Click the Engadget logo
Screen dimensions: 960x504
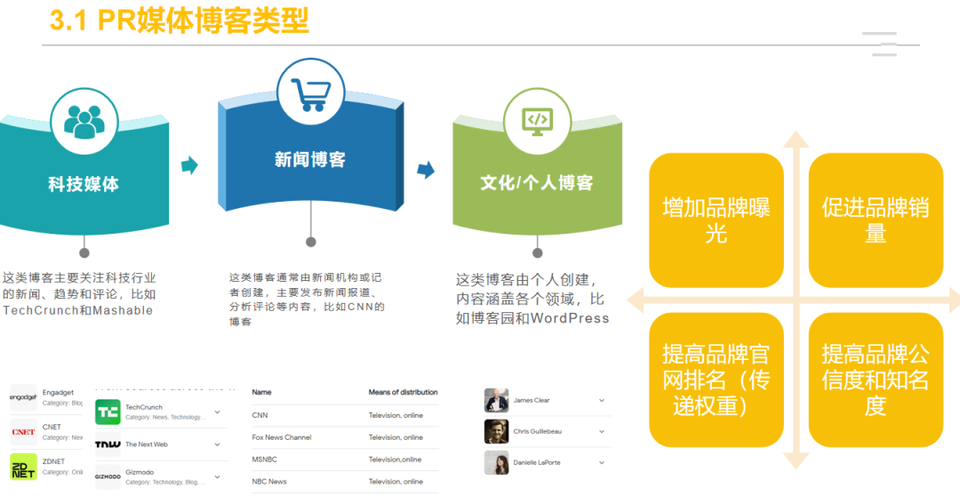coord(23,397)
